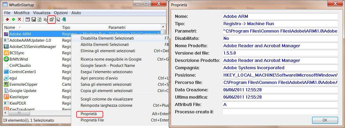Click the AdobeCS5ServiceManager row icon
The height and width of the screenshot is (128, 345).
point(6,46)
